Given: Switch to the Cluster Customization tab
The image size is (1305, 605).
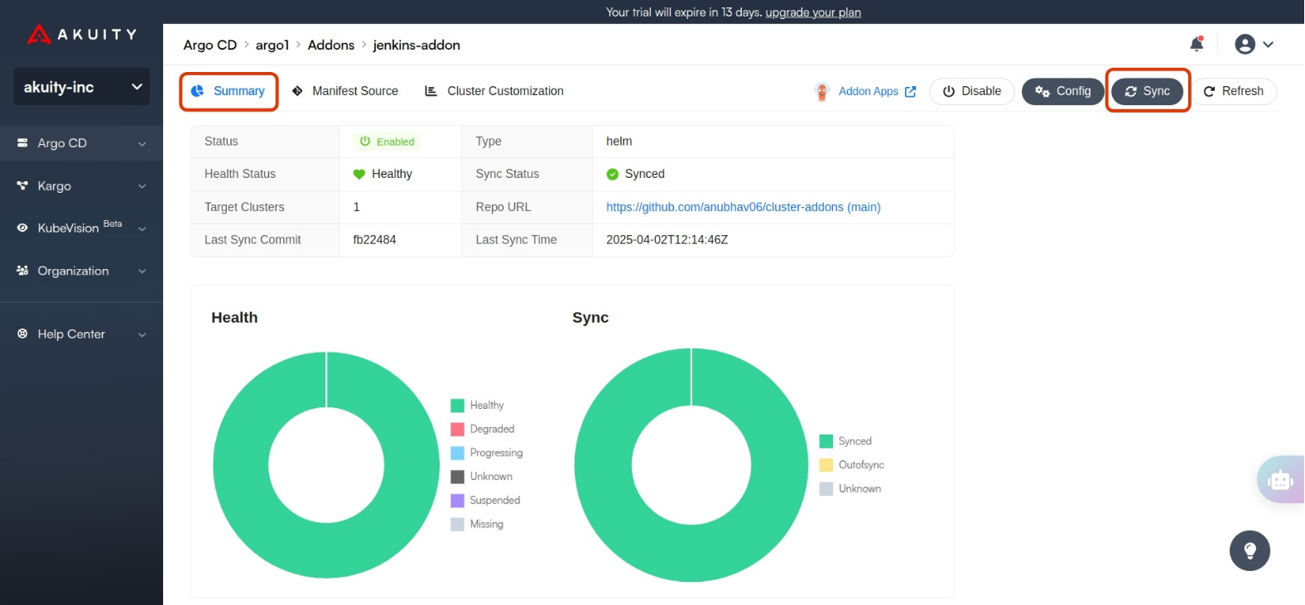Looking at the screenshot, I should 494,91.
